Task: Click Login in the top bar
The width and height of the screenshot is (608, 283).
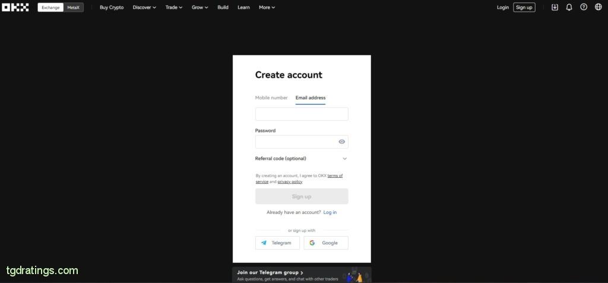Action: (503, 7)
